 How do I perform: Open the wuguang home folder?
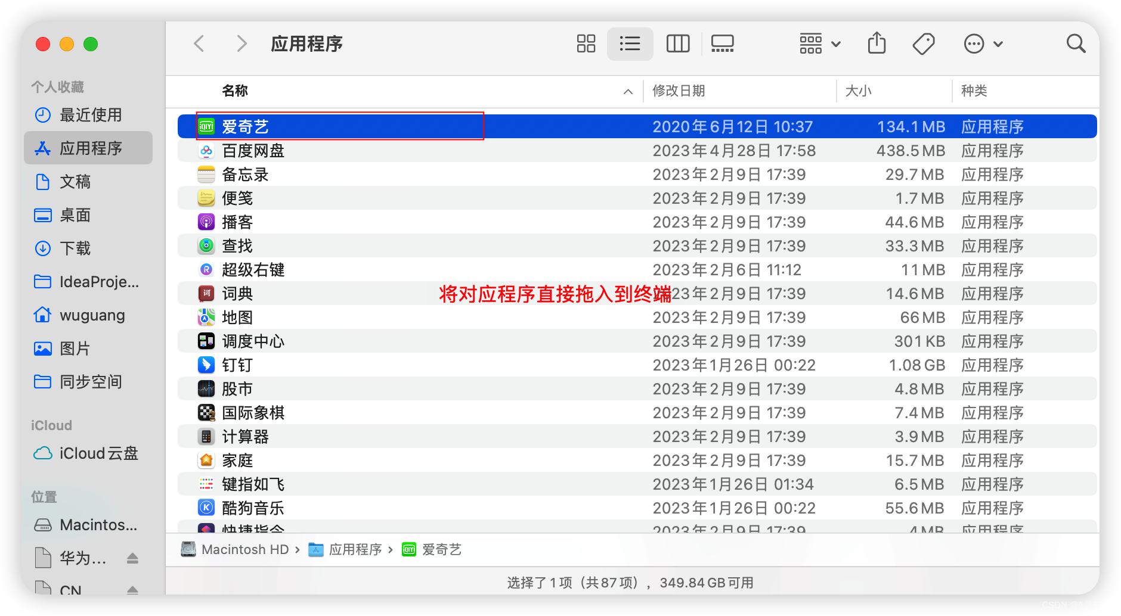point(88,315)
